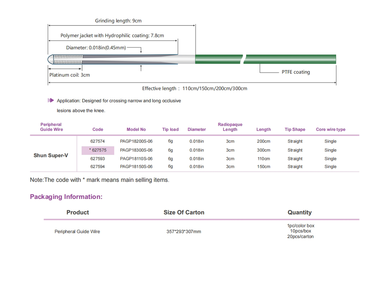Click the "Code" column header

point(98,129)
